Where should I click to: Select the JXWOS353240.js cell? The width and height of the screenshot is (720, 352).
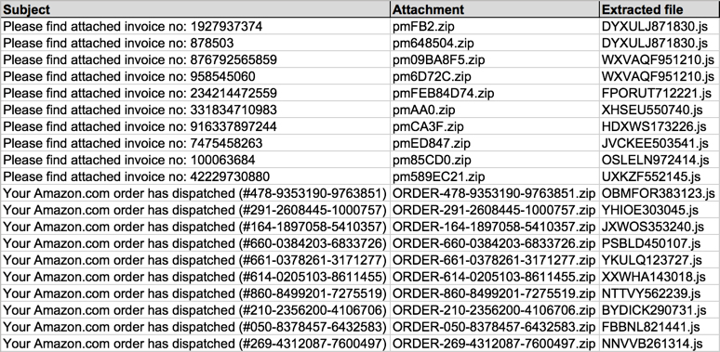(660, 227)
